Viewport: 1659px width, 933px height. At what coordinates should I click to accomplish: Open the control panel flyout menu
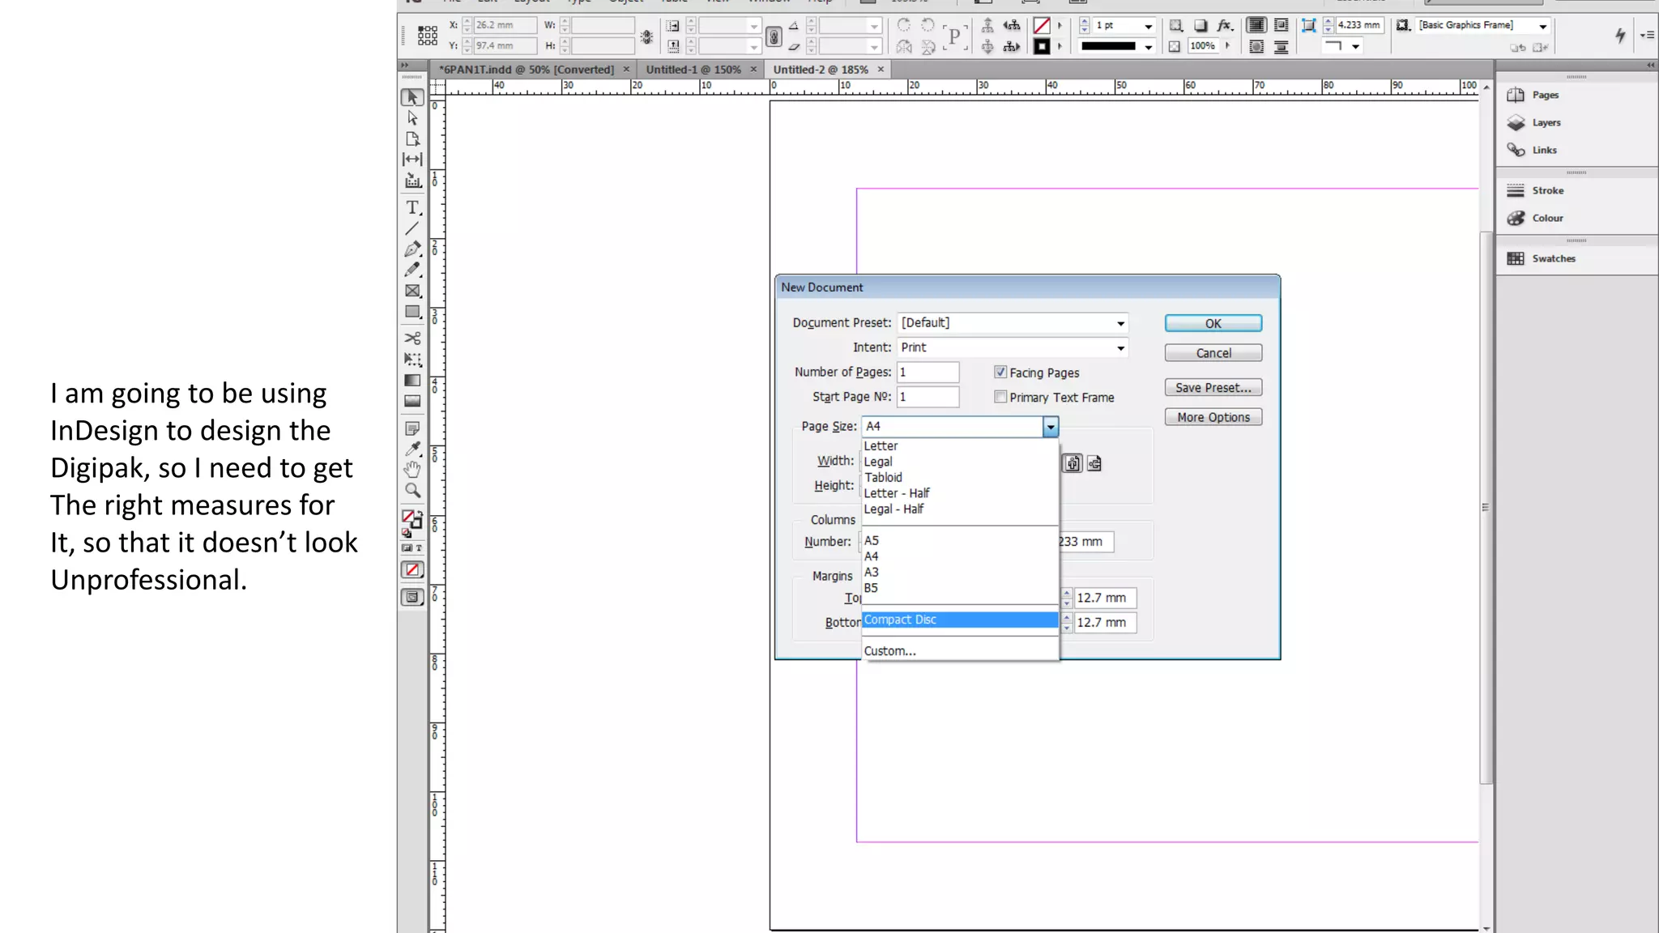[x=1647, y=35]
